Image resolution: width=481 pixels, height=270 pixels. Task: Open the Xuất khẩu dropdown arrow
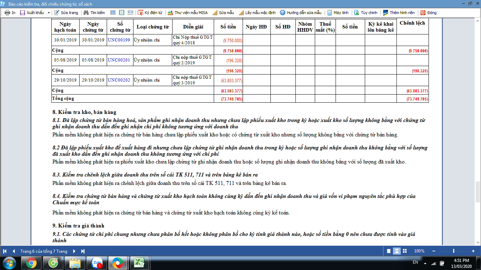coord(49,13)
